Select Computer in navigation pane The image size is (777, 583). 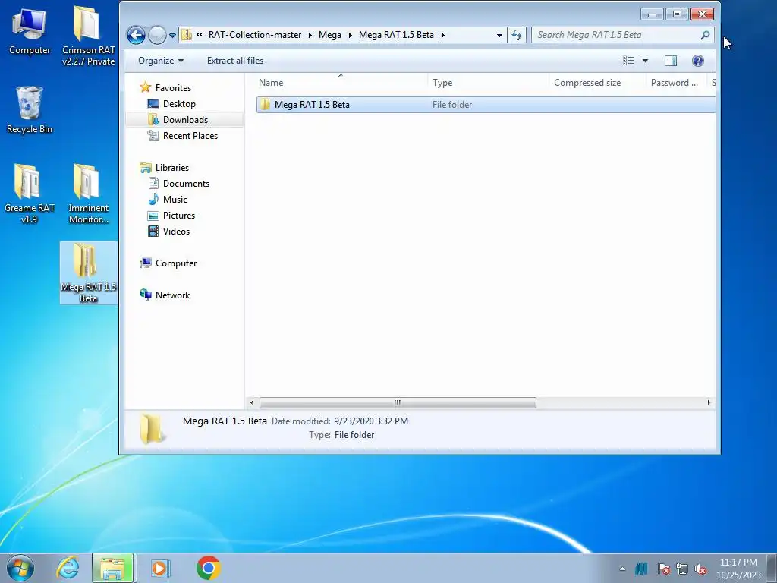point(175,263)
